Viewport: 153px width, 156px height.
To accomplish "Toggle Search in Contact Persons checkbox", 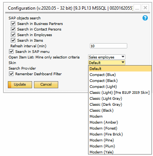I will pos(13,29).
